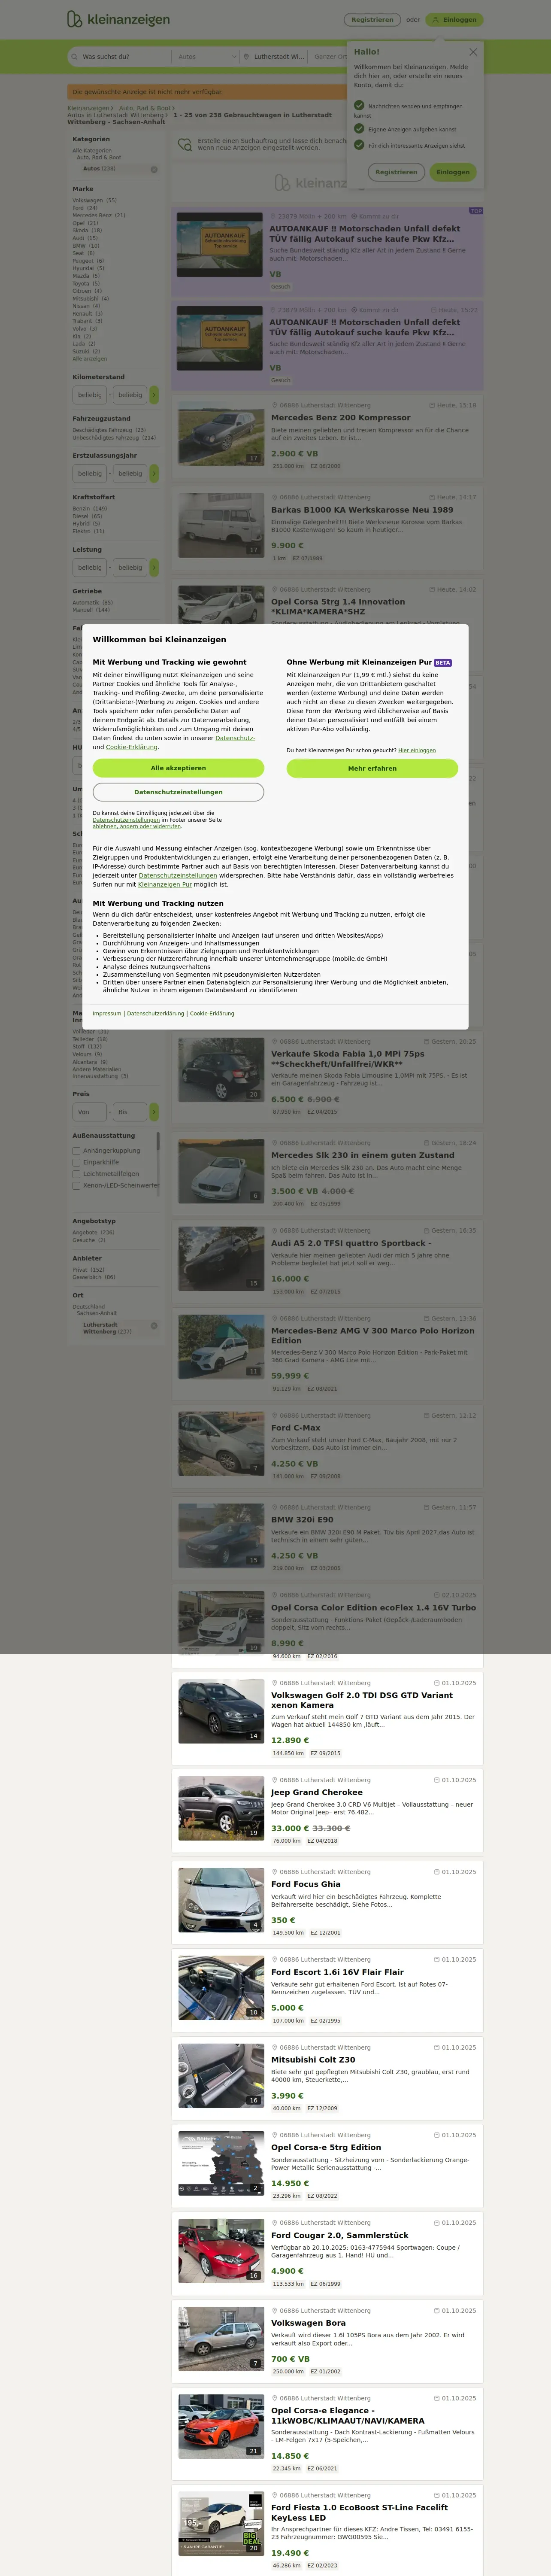Image resolution: width=551 pixels, height=2576 pixels.
Task: Click the Lutherstadt Wi... location field
Action: coord(279,57)
